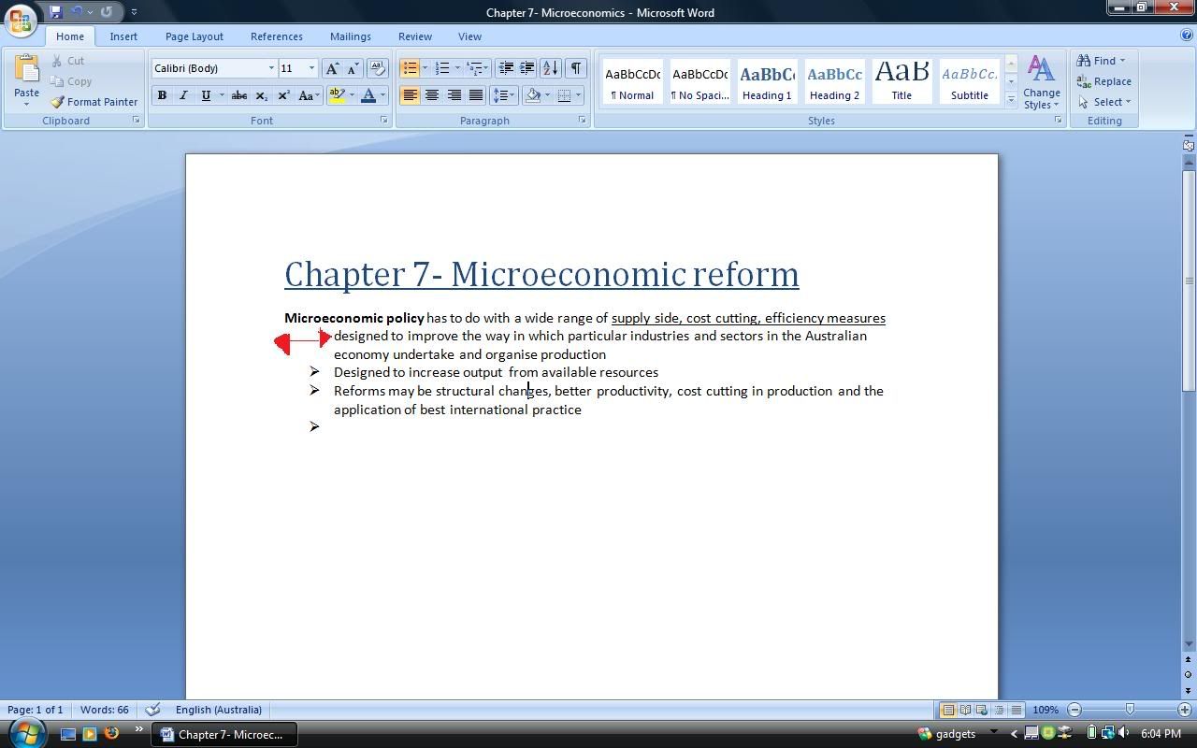Click the Format Painter brush icon
The image size is (1197, 748).
pyautogui.click(x=58, y=102)
